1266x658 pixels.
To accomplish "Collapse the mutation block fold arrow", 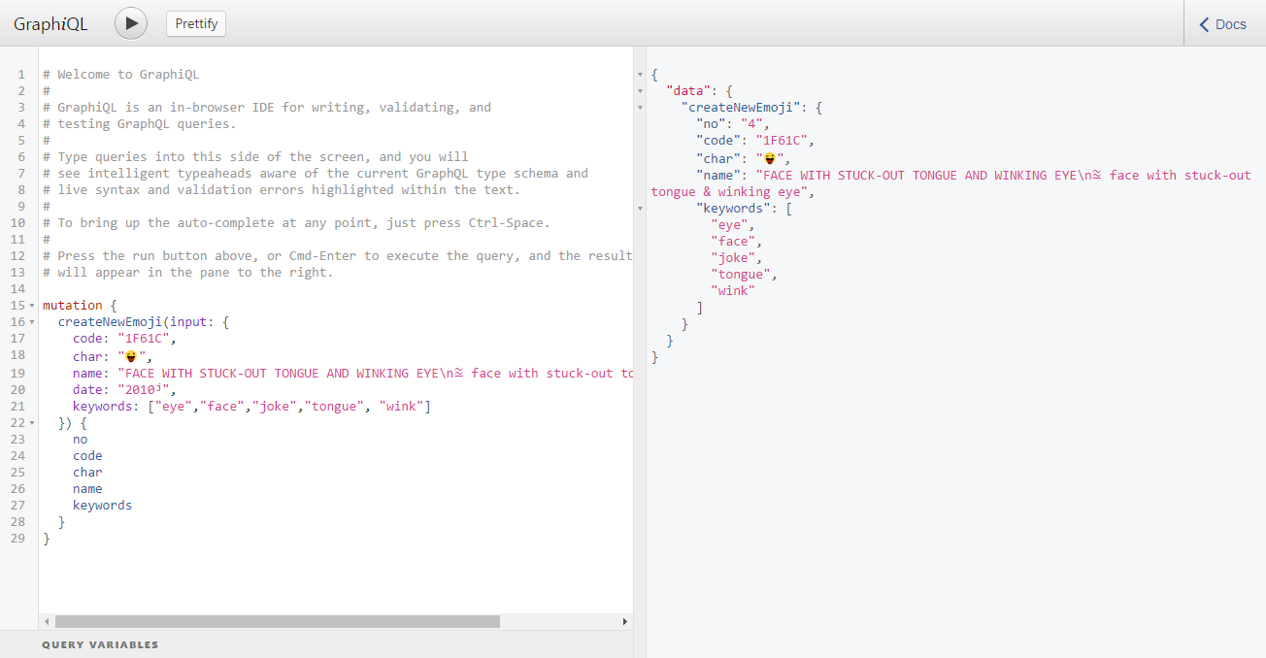I will [32, 306].
